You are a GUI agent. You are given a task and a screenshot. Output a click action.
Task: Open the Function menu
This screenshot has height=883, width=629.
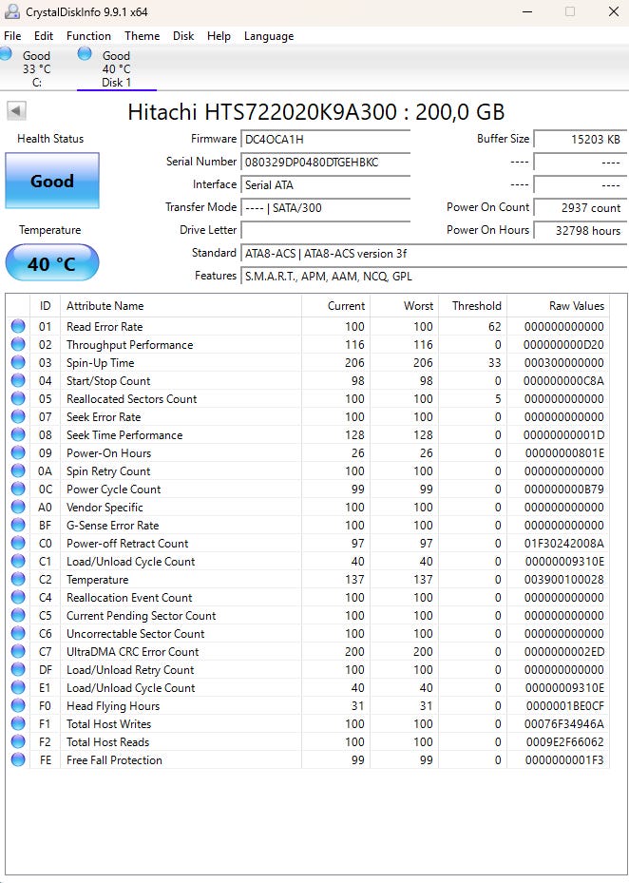pos(88,35)
